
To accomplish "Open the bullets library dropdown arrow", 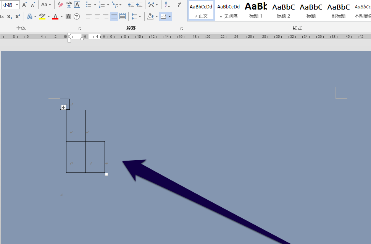I will pyautogui.click(x=95, y=5).
